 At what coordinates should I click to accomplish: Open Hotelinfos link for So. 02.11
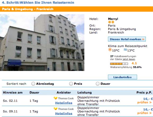64,103
